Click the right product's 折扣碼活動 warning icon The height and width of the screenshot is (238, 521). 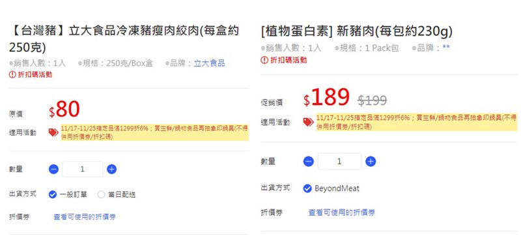pyautogui.click(x=264, y=60)
